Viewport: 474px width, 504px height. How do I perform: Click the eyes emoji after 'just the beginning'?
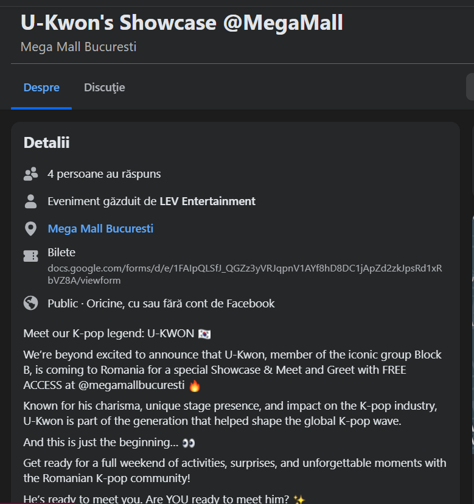click(189, 443)
